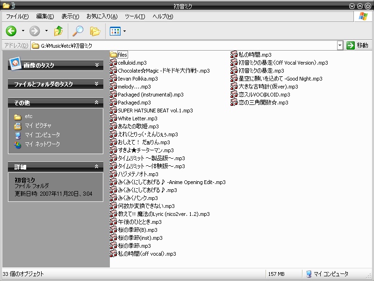Click filename 恋の三角関数☆.mp3
374x281 pixels.
tap(263, 103)
